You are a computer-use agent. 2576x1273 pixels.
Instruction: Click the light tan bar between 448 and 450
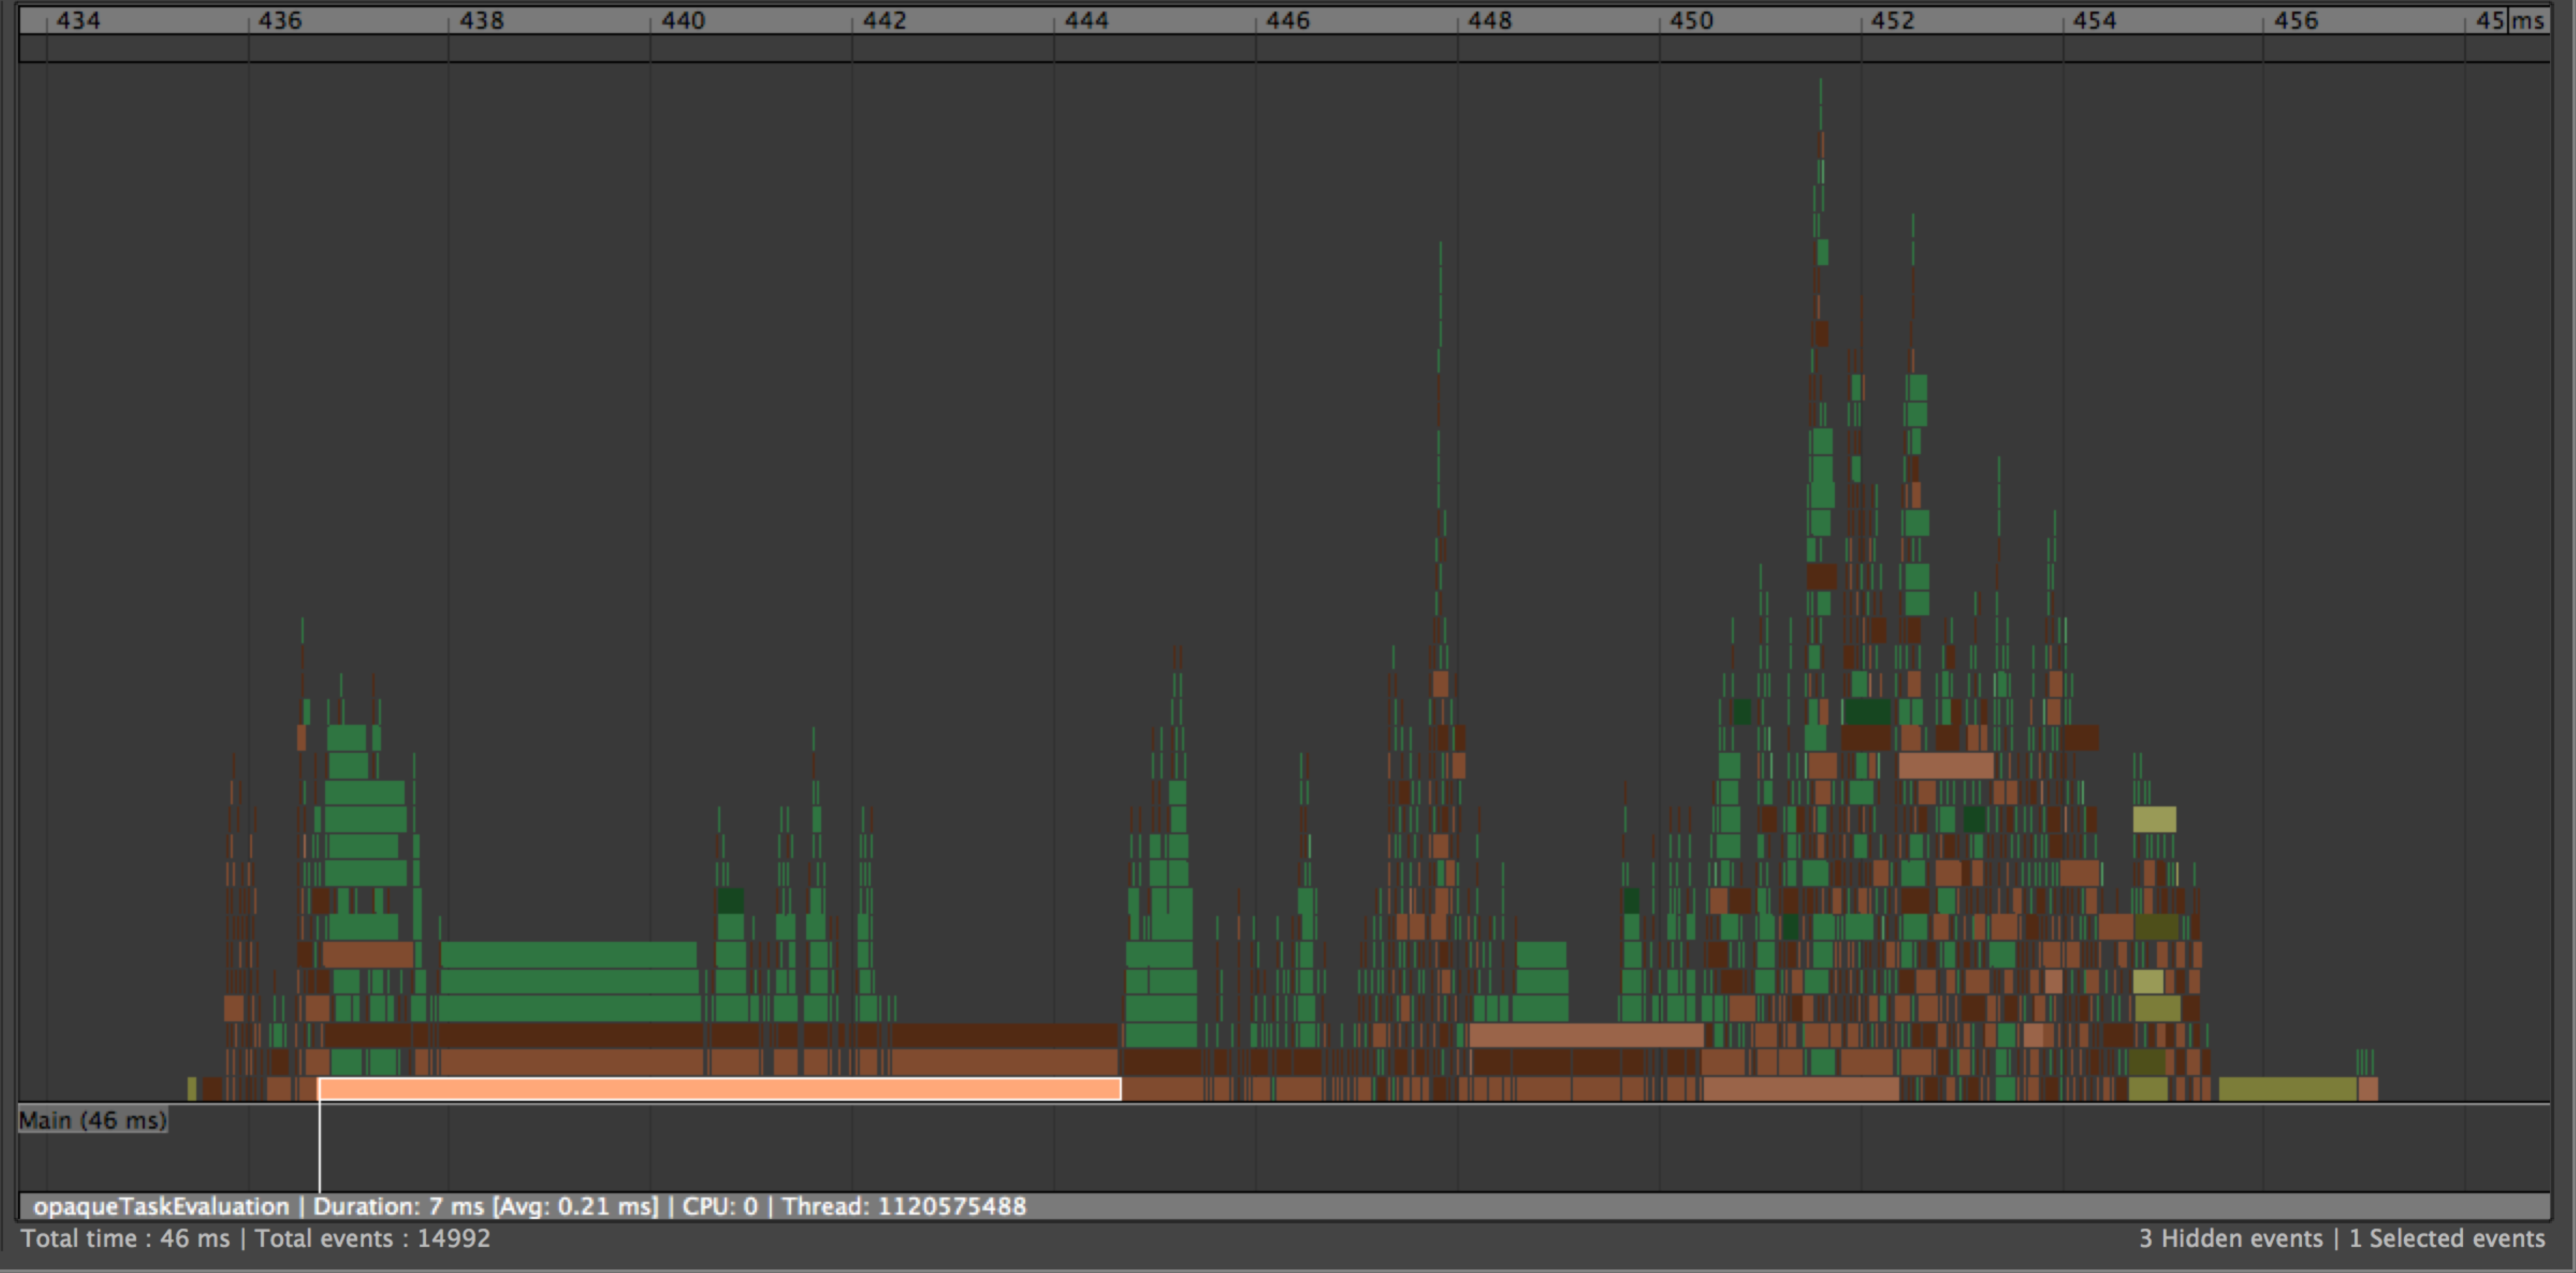(x=1586, y=1035)
